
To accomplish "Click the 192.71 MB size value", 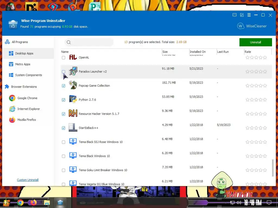I will (169, 83).
